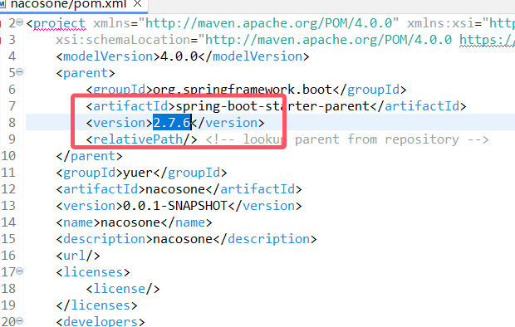The height and width of the screenshot is (327, 515).
Task: Click the yuer groupId value
Action: [x=138, y=173]
